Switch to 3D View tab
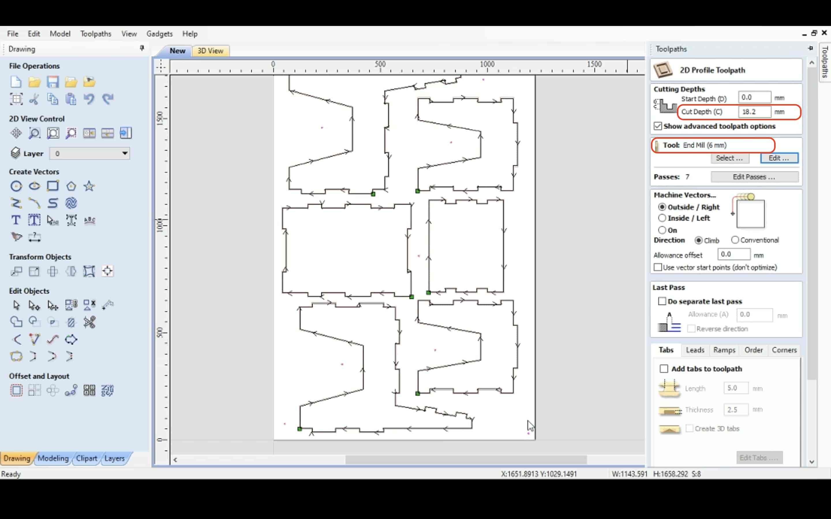The width and height of the screenshot is (831, 519). [x=210, y=51]
